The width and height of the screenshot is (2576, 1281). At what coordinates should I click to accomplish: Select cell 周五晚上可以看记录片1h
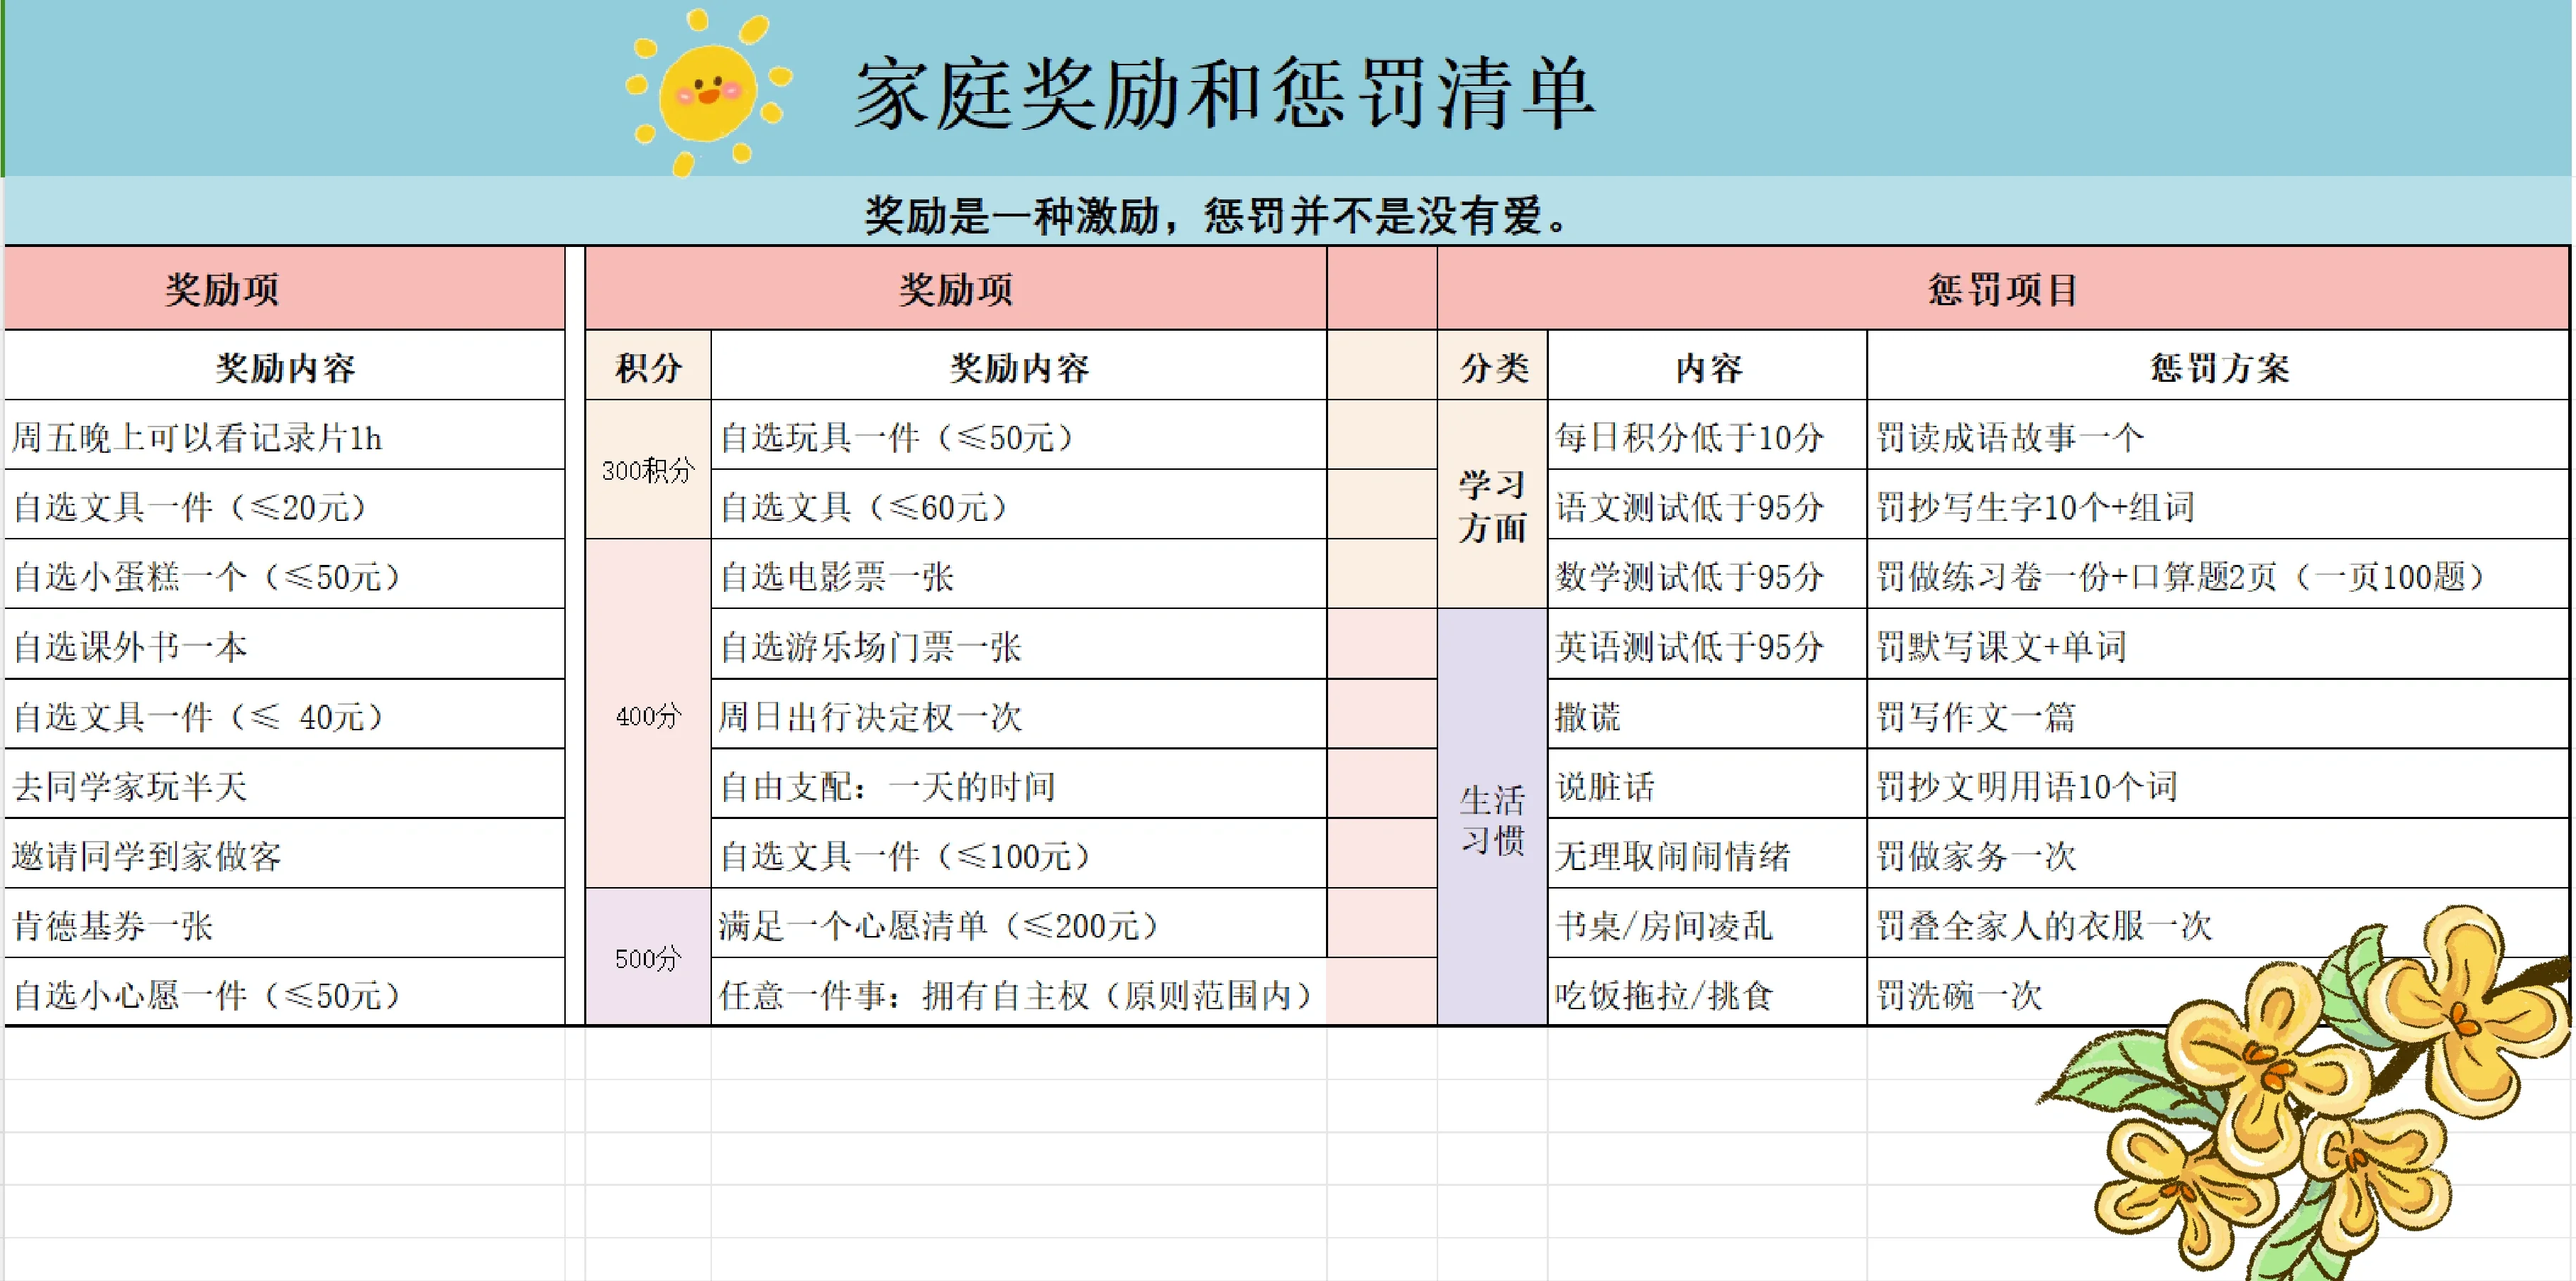(x=284, y=436)
